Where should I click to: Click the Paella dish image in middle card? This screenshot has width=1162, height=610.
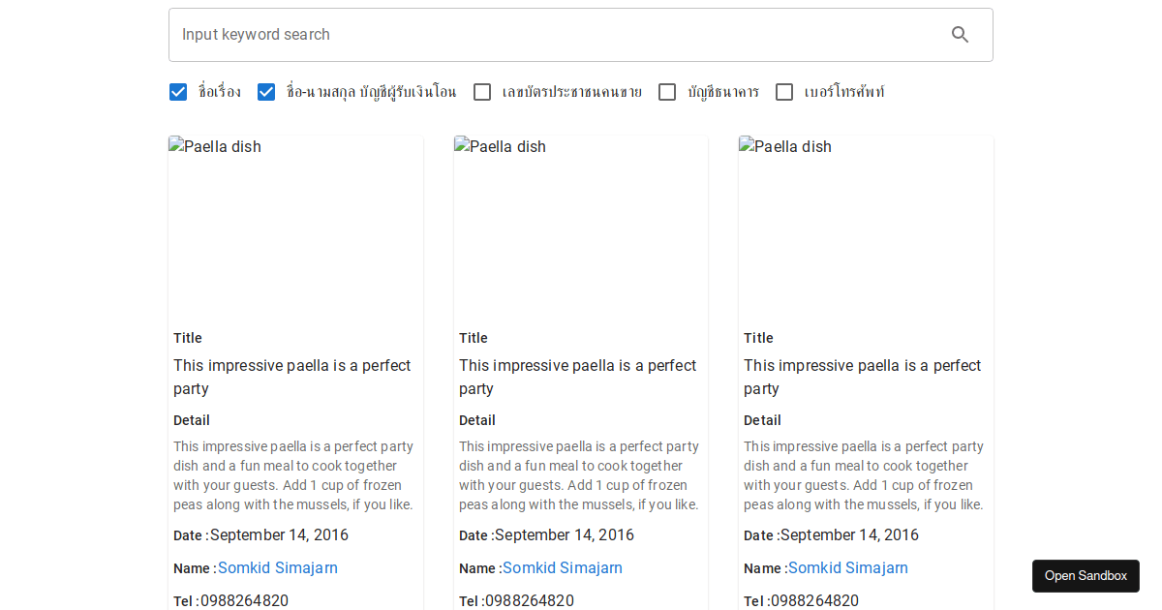click(580, 228)
